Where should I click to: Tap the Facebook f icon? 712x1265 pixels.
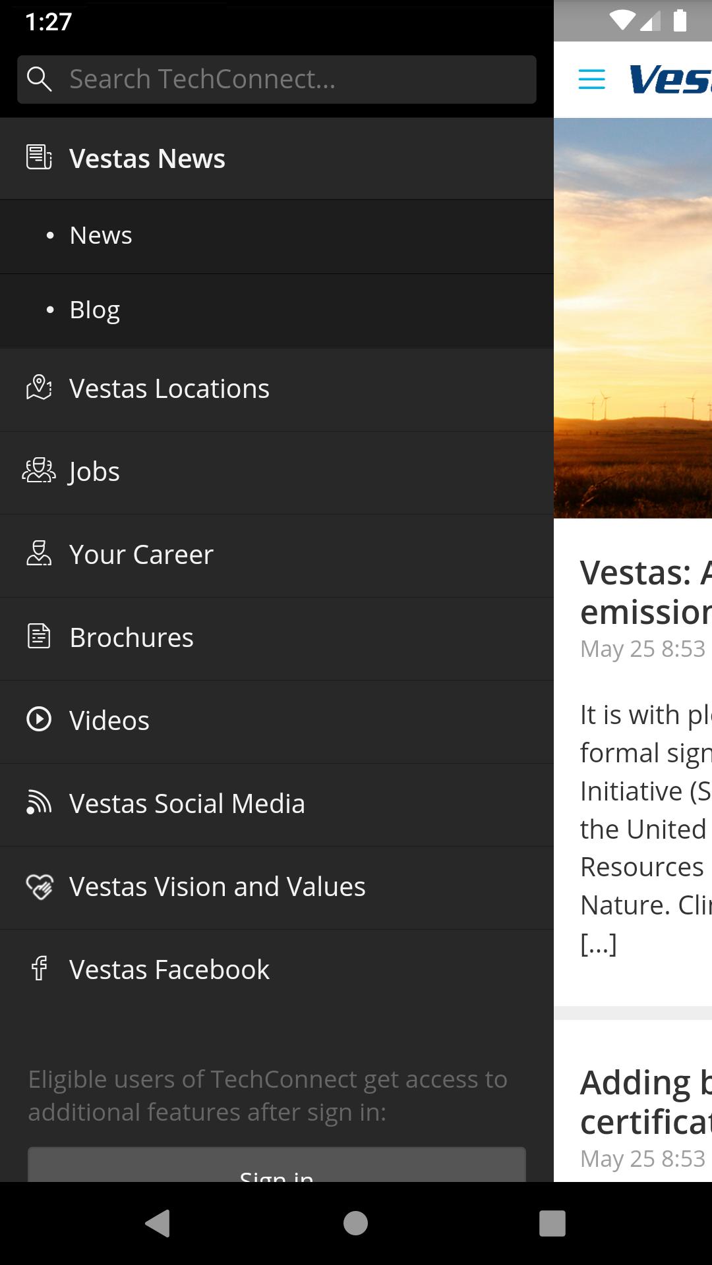[x=40, y=969]
